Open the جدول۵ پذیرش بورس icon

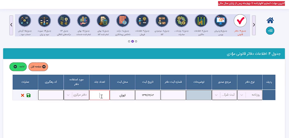[221, 21]
